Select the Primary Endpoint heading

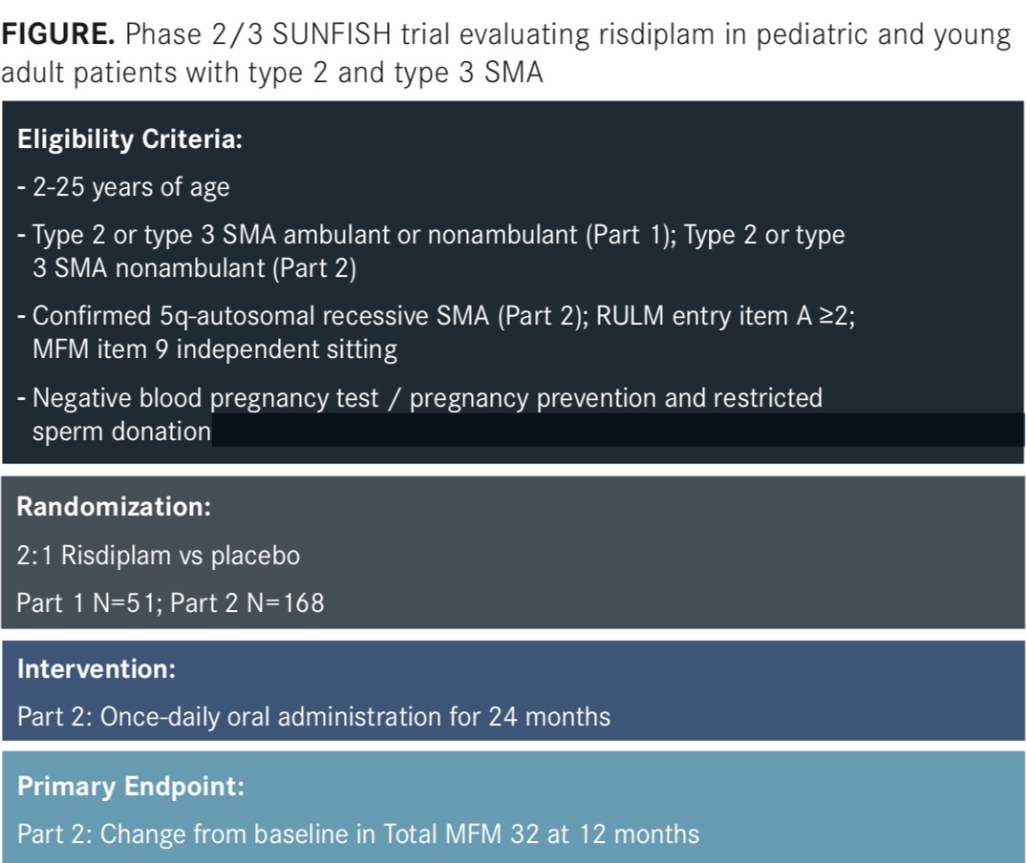[x=131, y=786]
